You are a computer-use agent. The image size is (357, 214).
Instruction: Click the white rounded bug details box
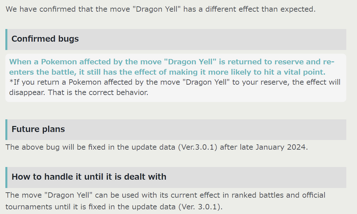click(x=176, y=78)
